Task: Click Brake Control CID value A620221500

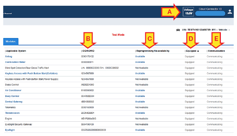Action: (87, 85)
